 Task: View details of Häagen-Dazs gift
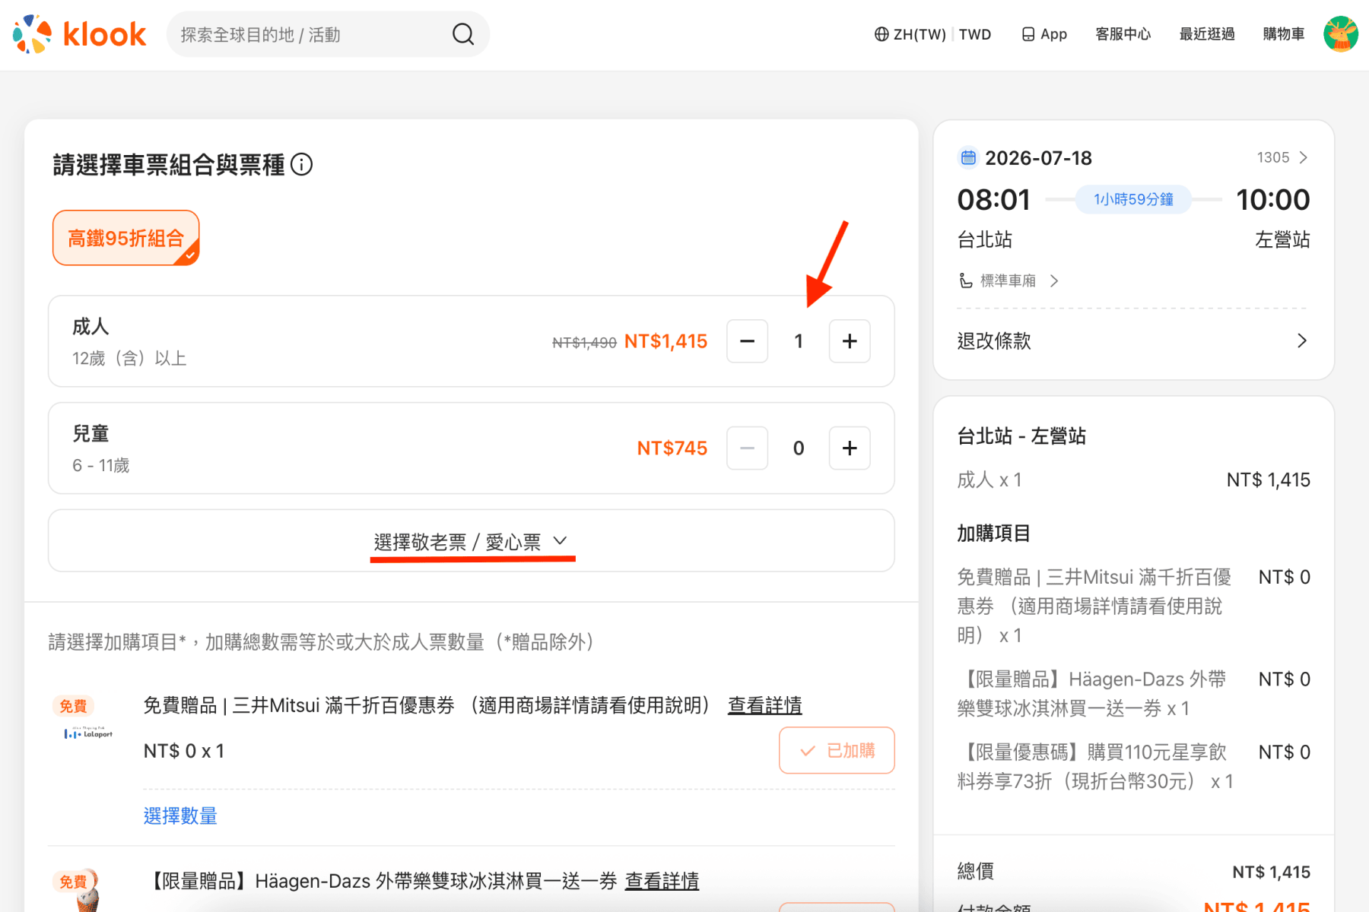[x=662, y=881]
